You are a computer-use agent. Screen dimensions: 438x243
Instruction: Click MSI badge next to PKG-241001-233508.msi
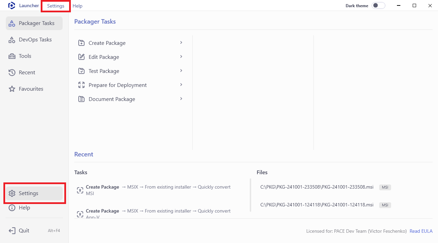click(385, 188)
